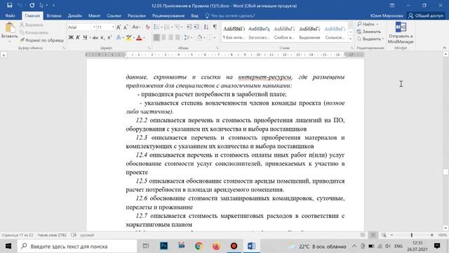Image resolution: width=449 pixels, height=253 pixels.
Task: Toggle show paragraph marks (¶)
Action: 215,27
